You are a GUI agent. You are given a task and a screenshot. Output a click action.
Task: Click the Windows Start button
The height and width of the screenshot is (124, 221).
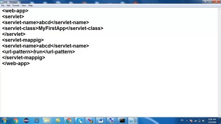[x=4, y=121]
